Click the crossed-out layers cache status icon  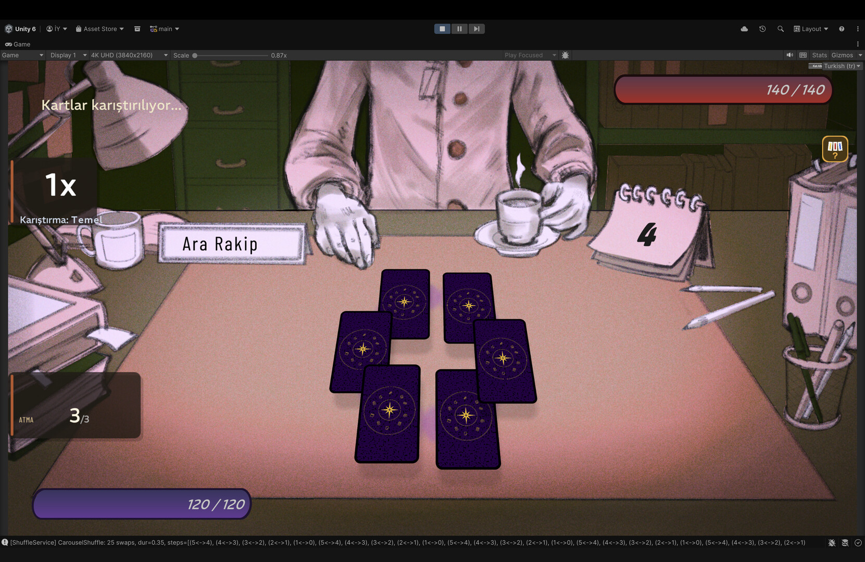point(845,543)
